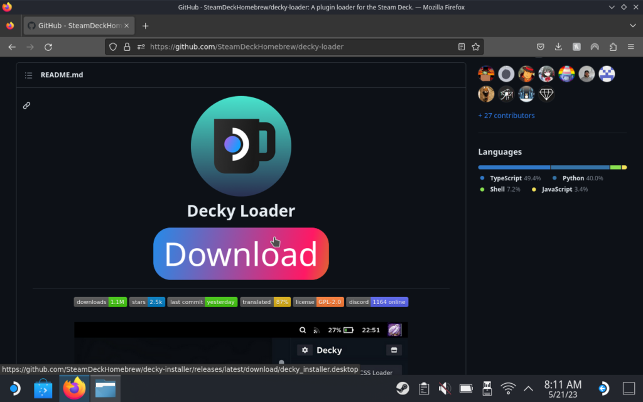643x402 pixels.
Task: Save the page to Pocket
Action: pyautogui.click(x=540, y=46)
